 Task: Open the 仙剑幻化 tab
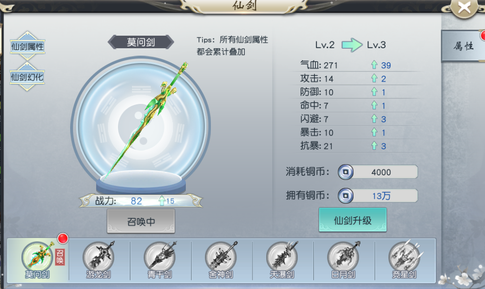(27, 77)
